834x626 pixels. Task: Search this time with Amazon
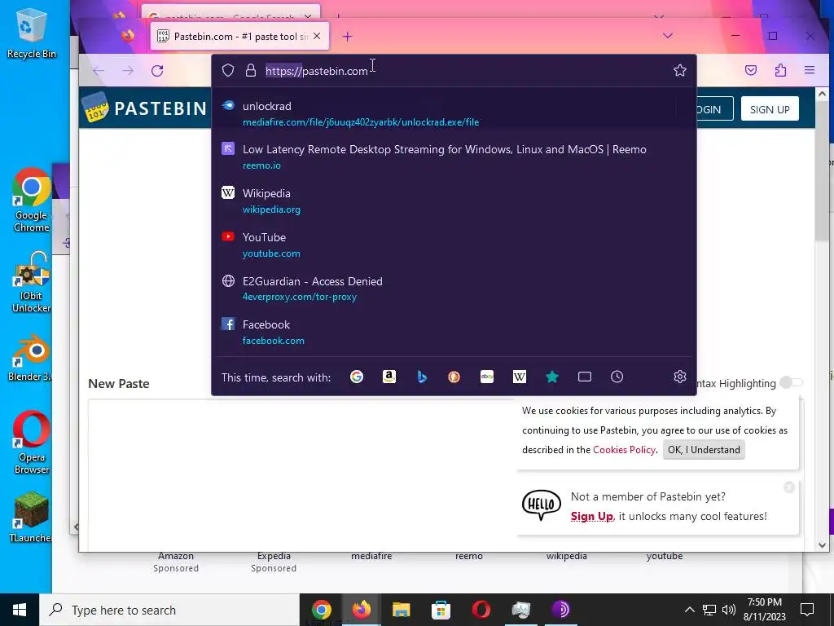click(x=389, y=377)
